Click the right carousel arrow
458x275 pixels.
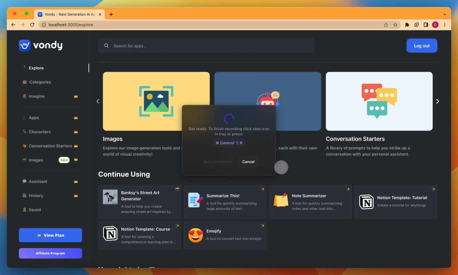pos(437,101)
